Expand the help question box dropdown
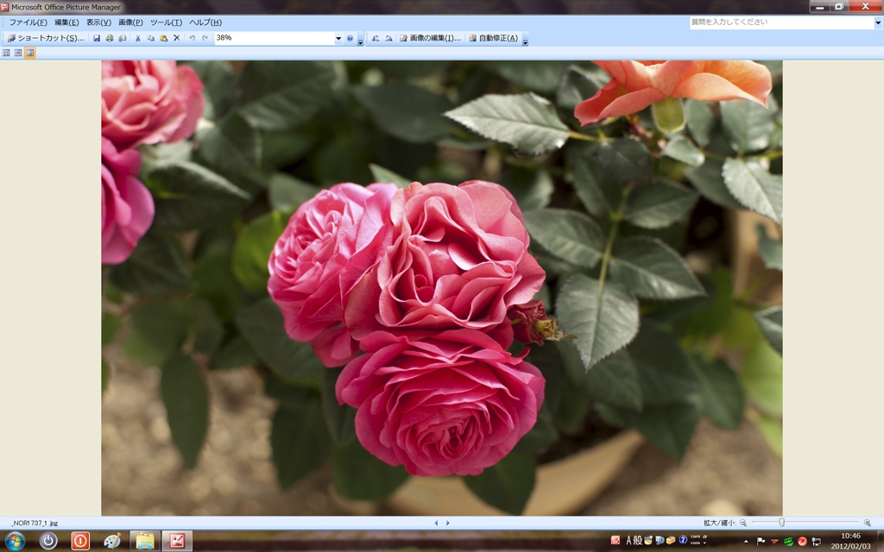The height and width of the screenshot is (552, 884). [878, 22]
